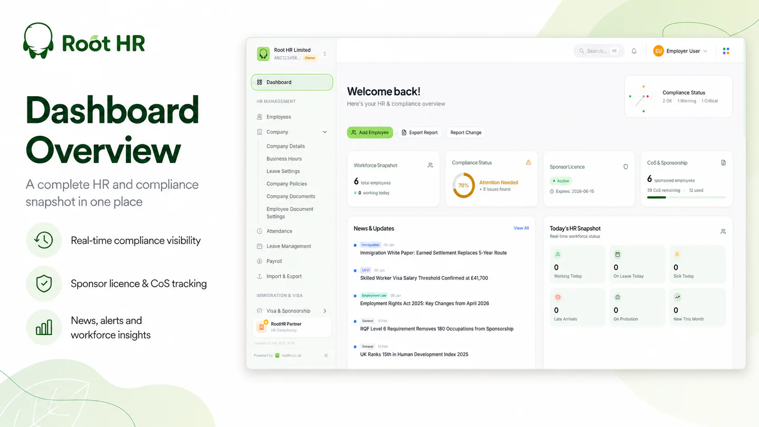Click the people icon on Workforce Snapshot card
Viewport: 759px width, 427px height.
point(430,165)
